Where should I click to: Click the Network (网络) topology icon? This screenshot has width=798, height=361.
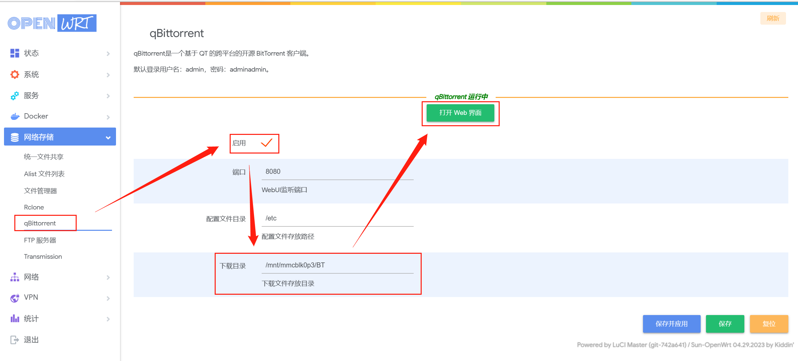15,277
